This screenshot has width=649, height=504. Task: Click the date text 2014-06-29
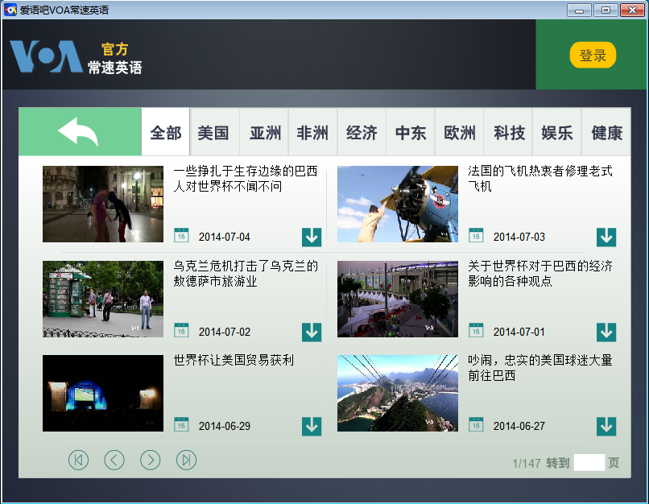coord(225,426)
